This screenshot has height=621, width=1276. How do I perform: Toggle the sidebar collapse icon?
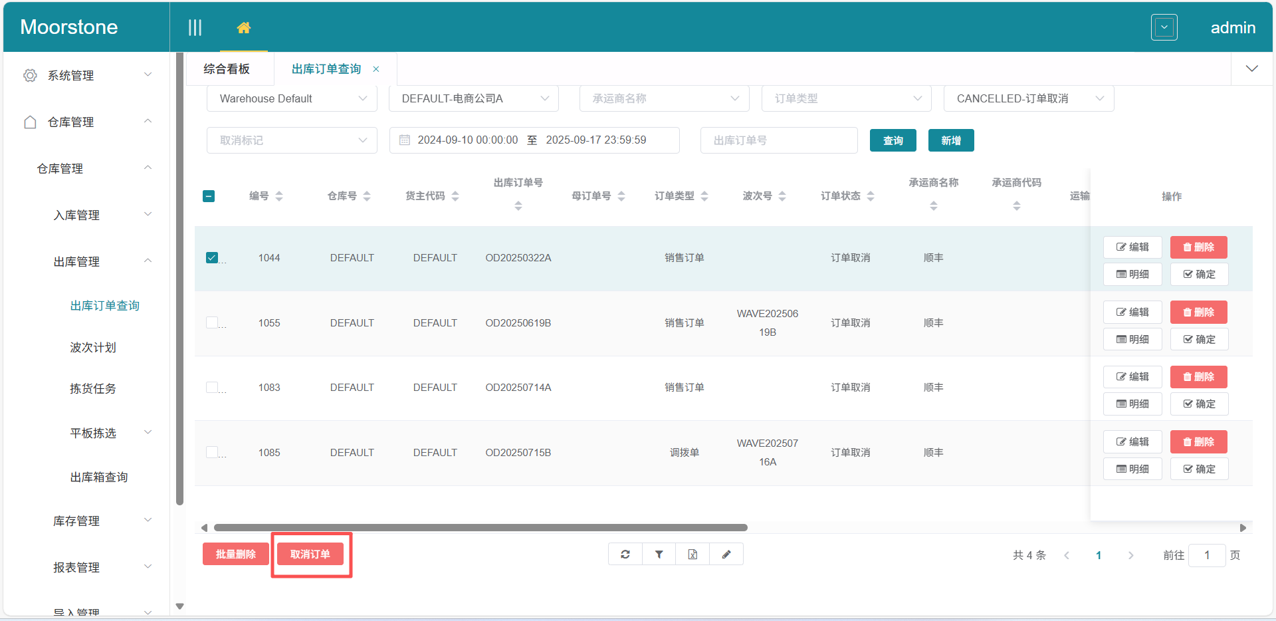pos(195,28)
